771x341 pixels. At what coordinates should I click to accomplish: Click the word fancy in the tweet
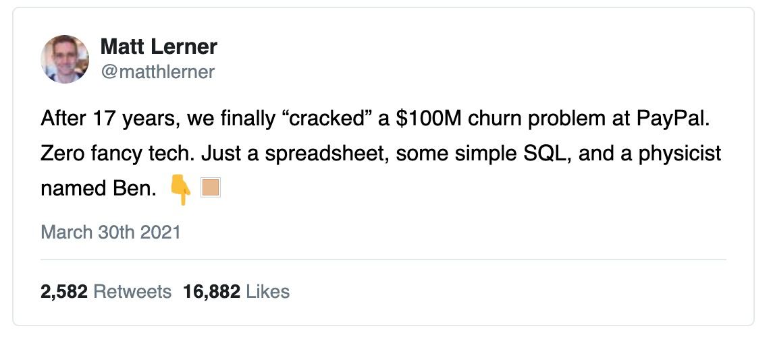(x=113, y=154)
